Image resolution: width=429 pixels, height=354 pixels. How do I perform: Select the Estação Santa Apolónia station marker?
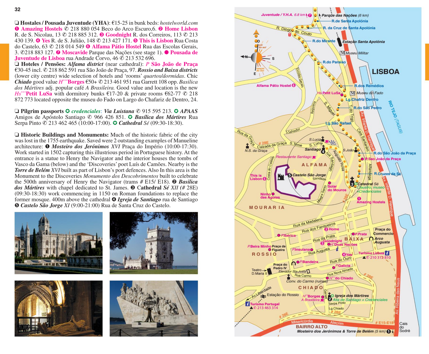[339, 42]
